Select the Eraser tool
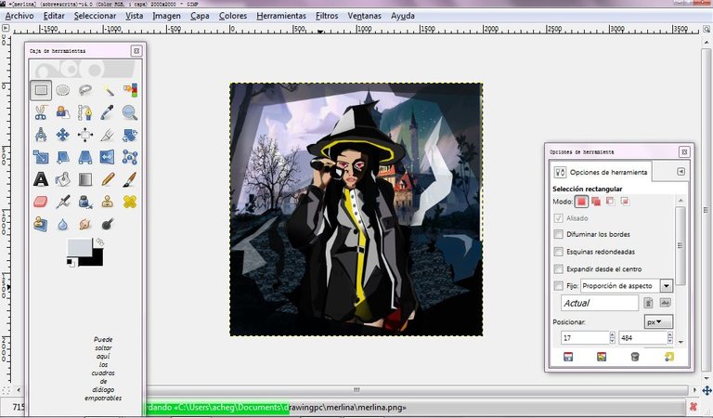This screenshot has height=418, width=713. (41, 202)
